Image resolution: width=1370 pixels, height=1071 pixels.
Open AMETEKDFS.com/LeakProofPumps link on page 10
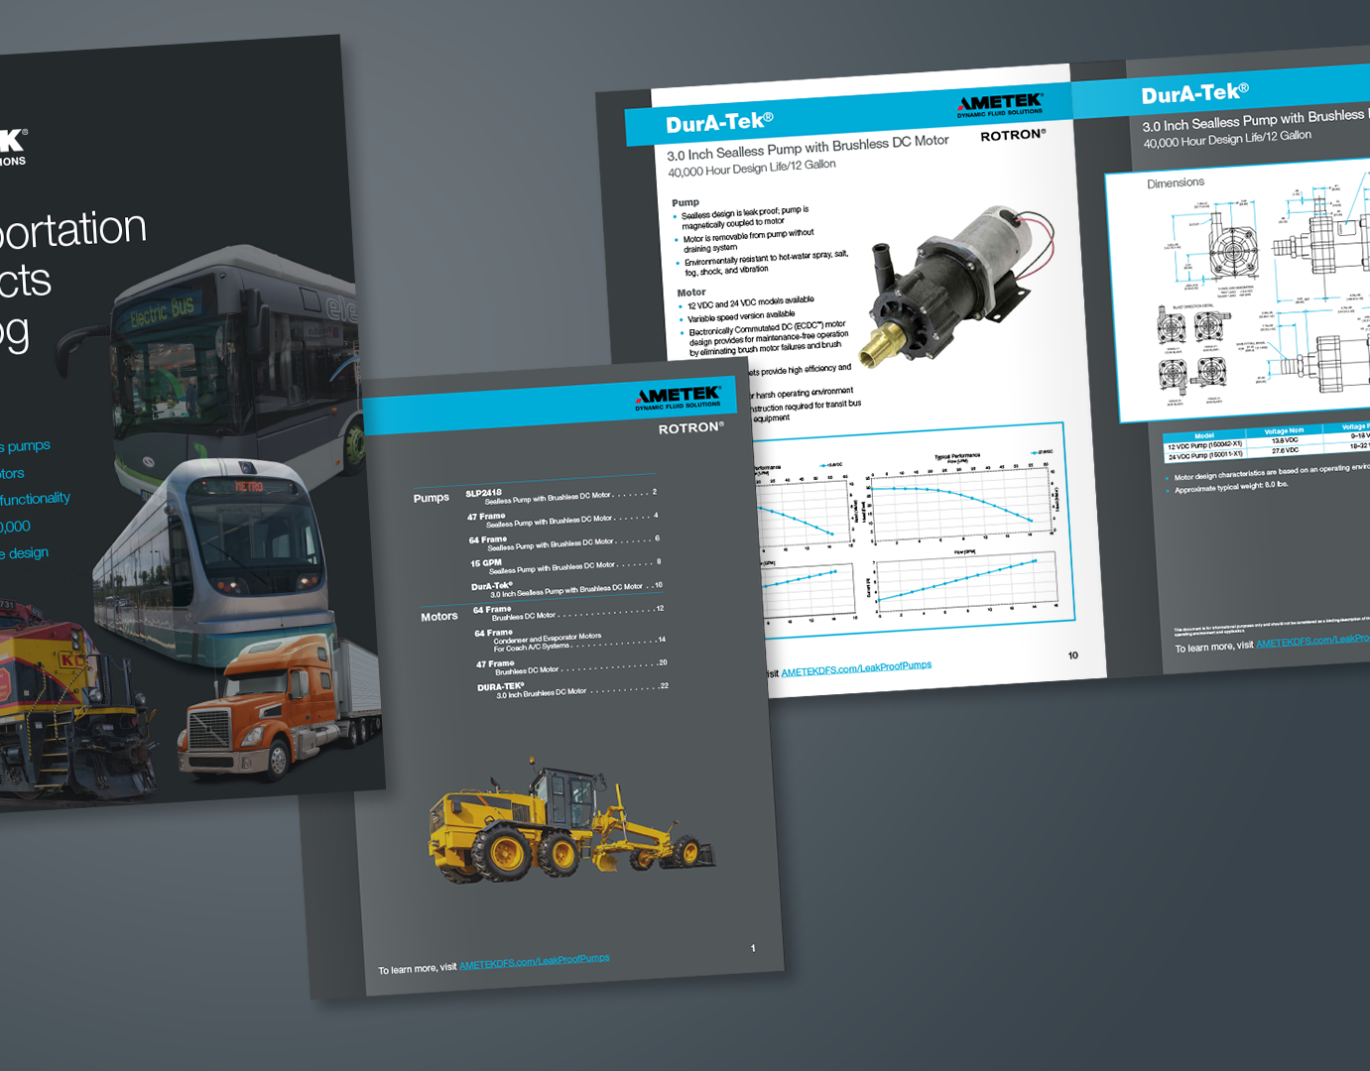[856, 668]
